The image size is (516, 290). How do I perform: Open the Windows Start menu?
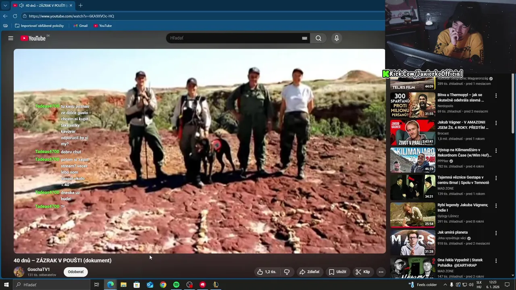[x=6, y=285]
